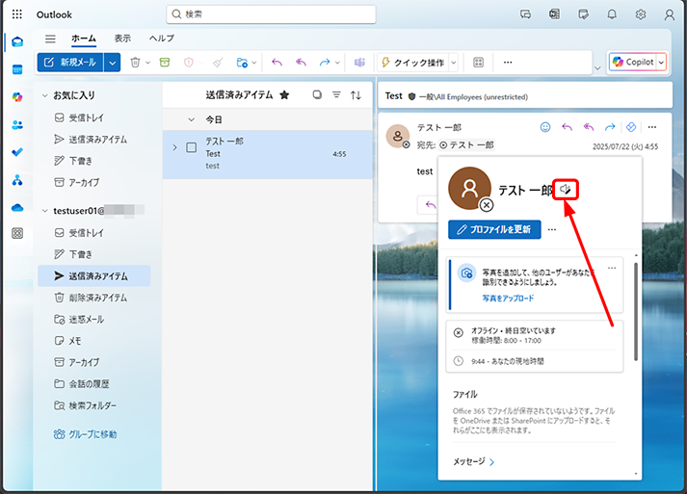The image size is (687, 494).
Task: Open delete options dropdown arrow
Action: tap(148, 63)
